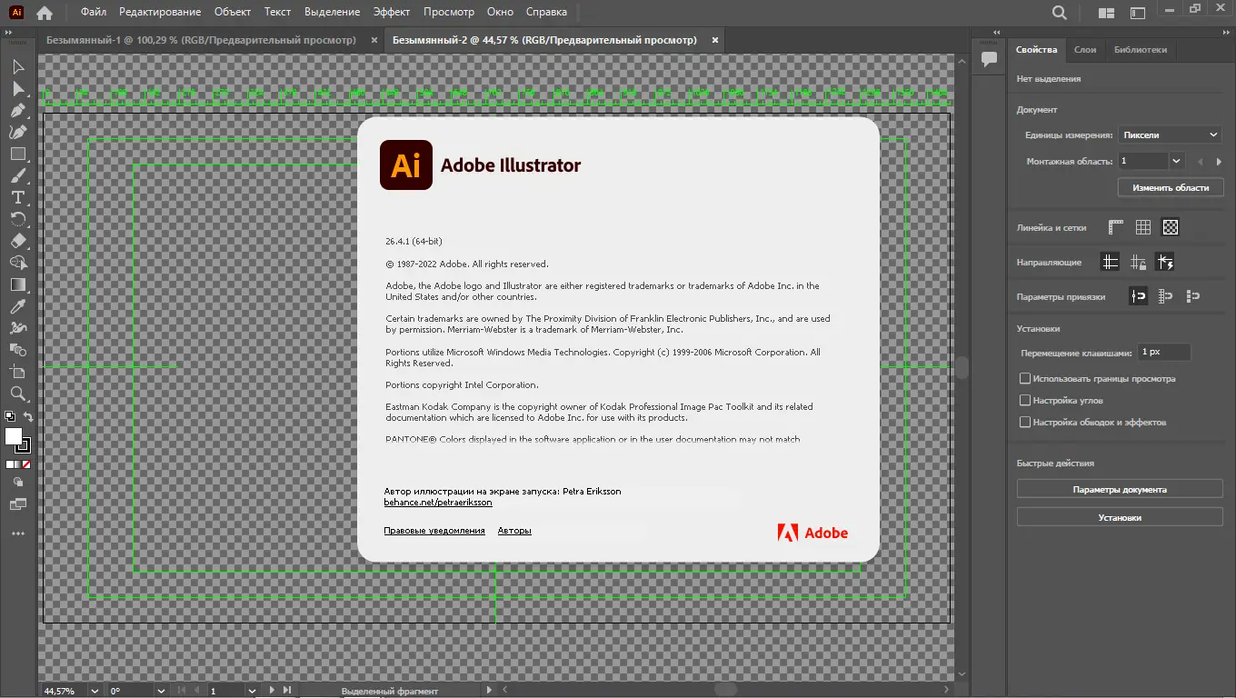Open the Эффект menu
Image resolution: width=1236 pixels, height=698 pixels.
[392, 12]
